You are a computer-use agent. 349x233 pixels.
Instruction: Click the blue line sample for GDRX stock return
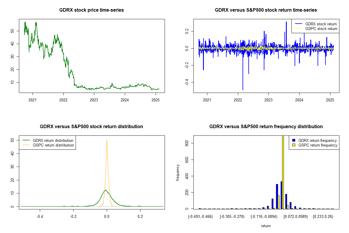click(x=298, y=24)
